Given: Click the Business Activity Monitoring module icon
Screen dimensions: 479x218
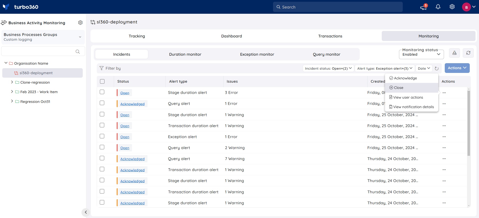Looking at the screenshot, I should [x=4, y=23].
